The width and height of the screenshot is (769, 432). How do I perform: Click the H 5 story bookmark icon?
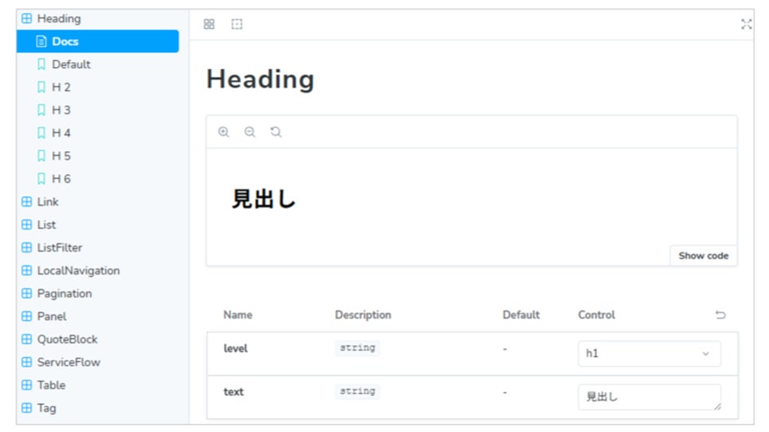(42, 156)
